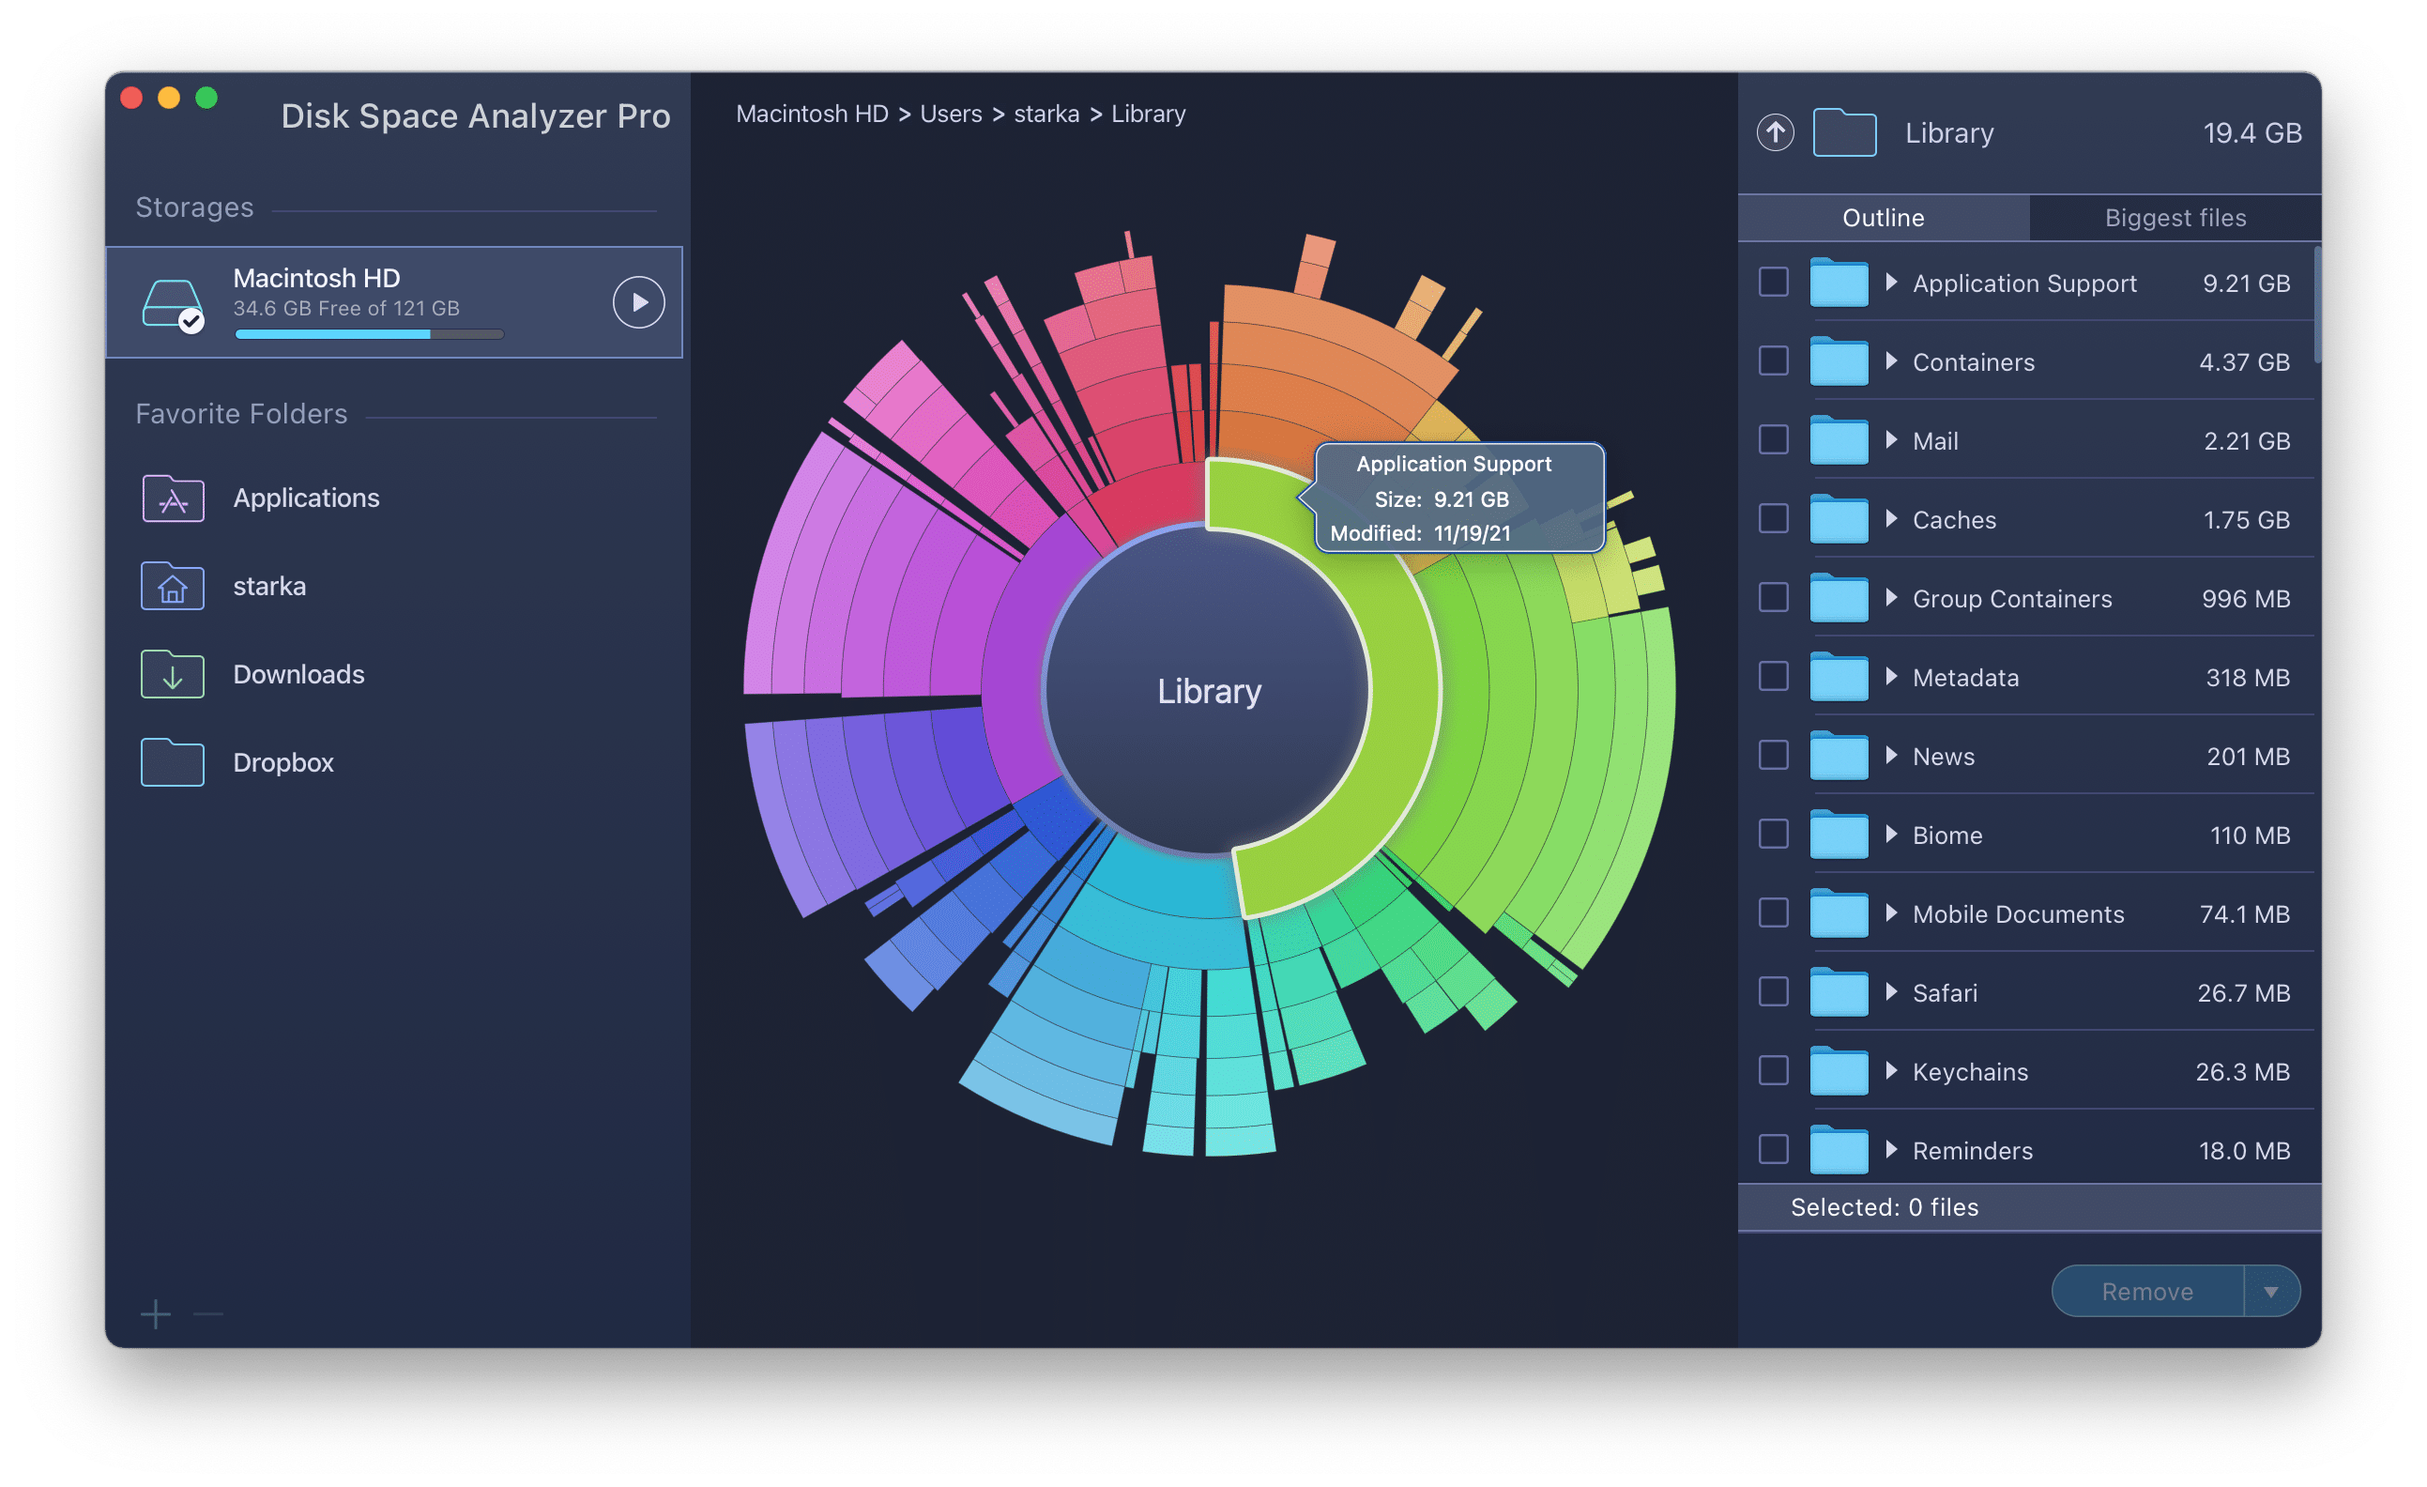
Task: Expand the Reminders disclosure triangle
Action: [x=1890, y=1149]
